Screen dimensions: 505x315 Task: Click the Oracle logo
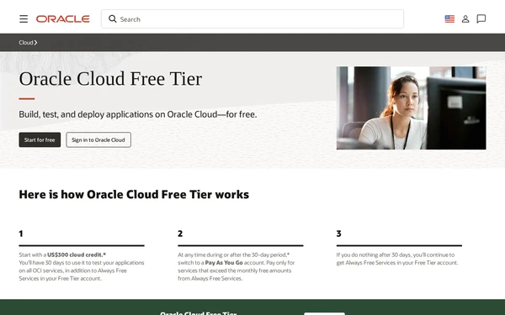[x=63, y=19]
